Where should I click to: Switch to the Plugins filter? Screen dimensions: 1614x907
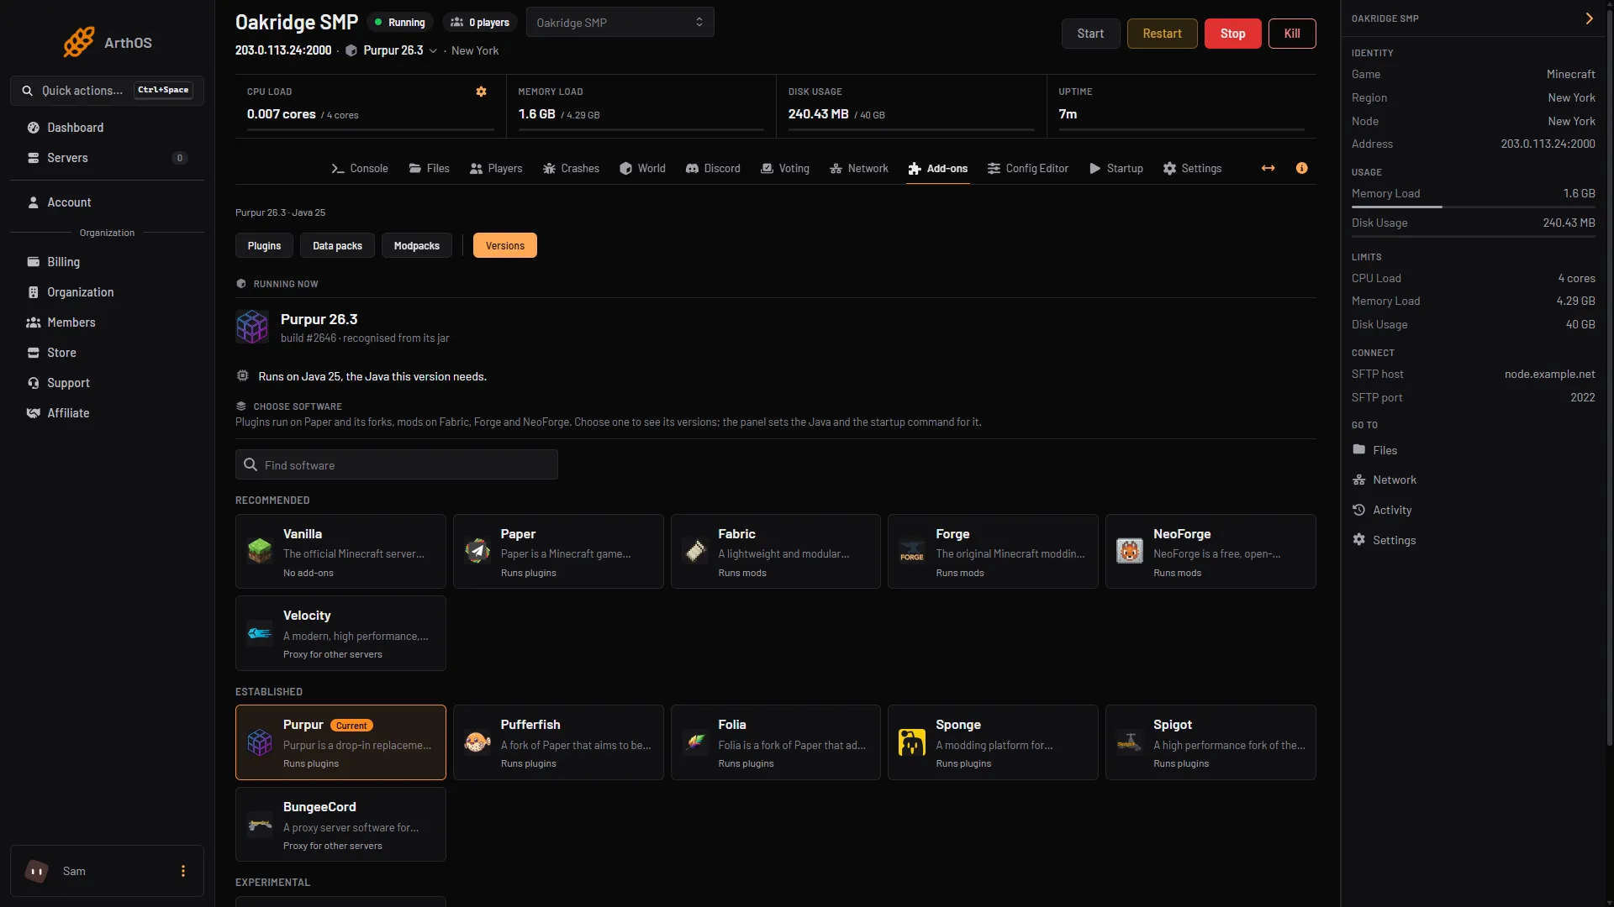pyautogui.click(x=264, y=245)
